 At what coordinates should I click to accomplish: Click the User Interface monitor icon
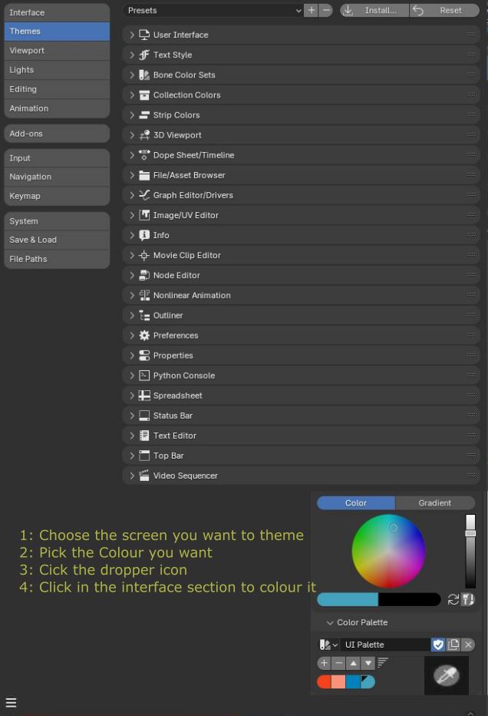[144, 35]
